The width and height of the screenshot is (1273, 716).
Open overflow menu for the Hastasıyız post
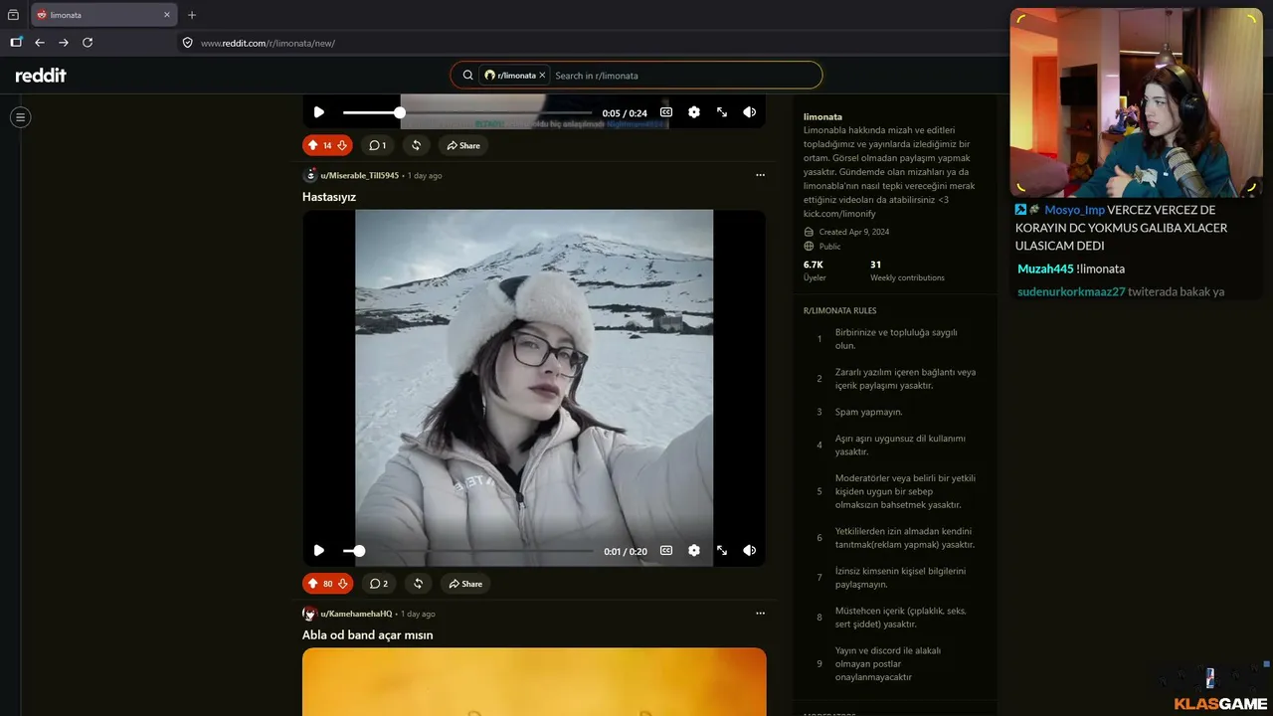click(x=760, y=175)
